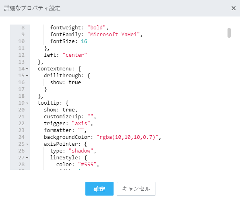The image size is (240, 198).
Task: Click the closing brace on line 17
Action: point(46,89)
